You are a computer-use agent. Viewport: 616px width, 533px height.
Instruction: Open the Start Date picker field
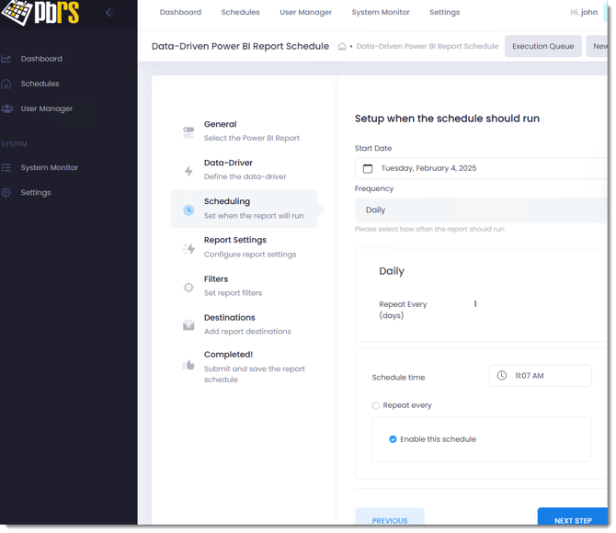[481, 168]
